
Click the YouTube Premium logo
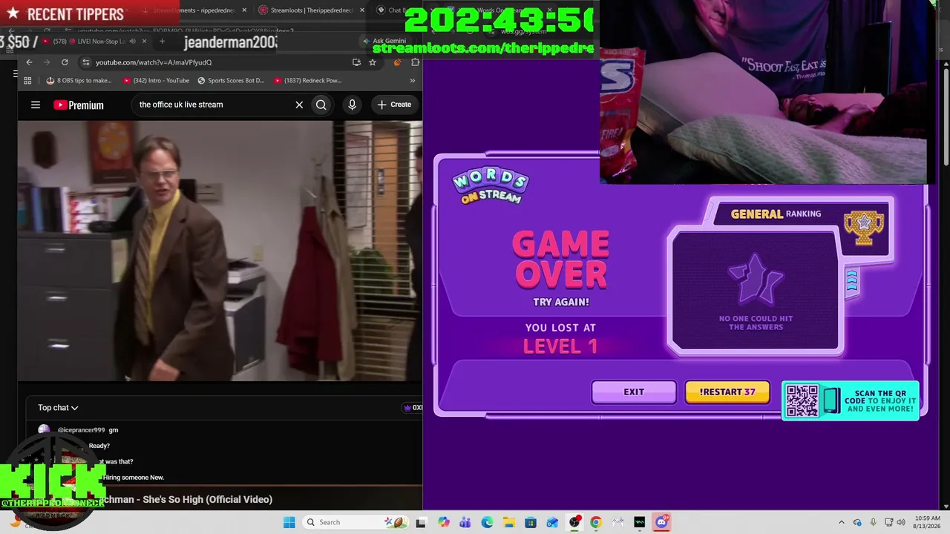[x=79, y=105]
